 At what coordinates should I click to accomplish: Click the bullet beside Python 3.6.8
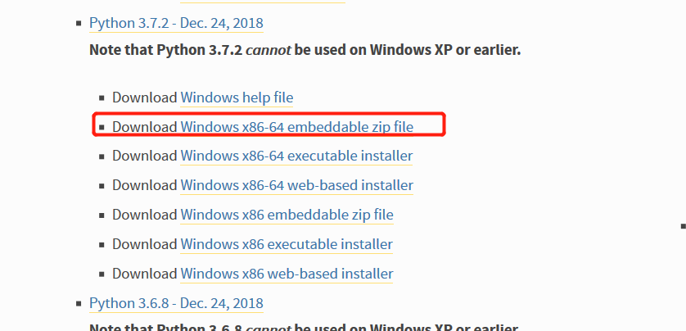click(x=78, y=304)
